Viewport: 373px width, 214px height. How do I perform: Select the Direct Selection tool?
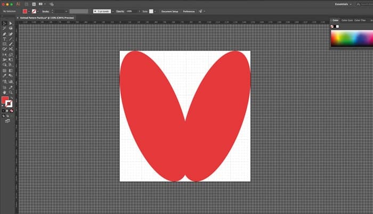[x=11, y=23]
